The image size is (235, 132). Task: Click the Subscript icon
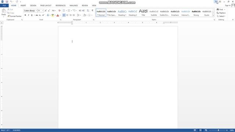(x=40, y=15)
